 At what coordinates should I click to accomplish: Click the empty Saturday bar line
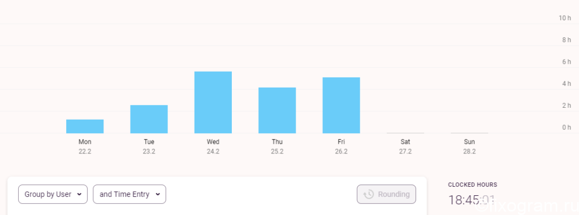point(405,133)
